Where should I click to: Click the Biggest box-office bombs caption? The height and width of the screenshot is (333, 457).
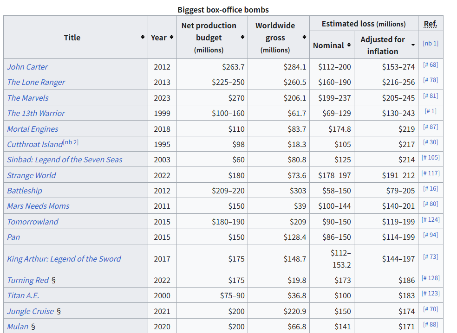pyautogui.click(x=223, y=10)
